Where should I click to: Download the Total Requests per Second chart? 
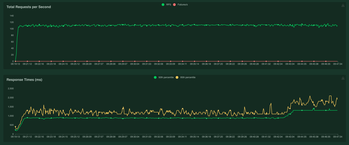click(343, 5)
